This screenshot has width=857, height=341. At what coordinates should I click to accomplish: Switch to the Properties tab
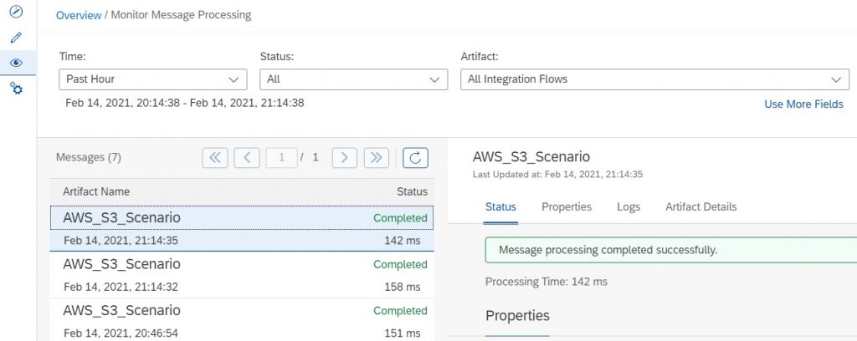pos(567,206)
